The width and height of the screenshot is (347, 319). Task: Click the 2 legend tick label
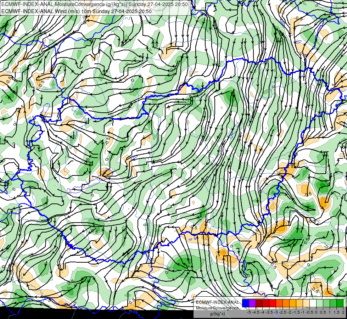(343, 312)
